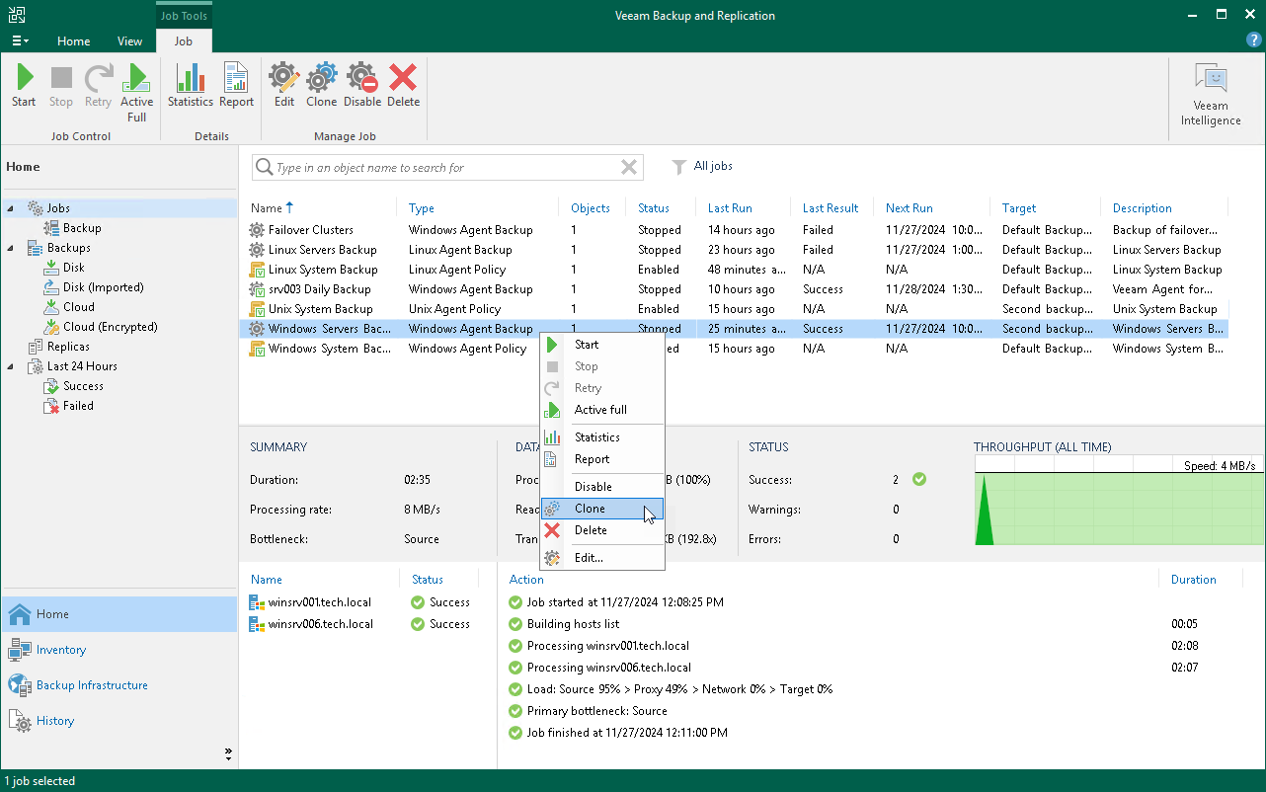Select Retry from the context menu

click(x=587, y=388)
